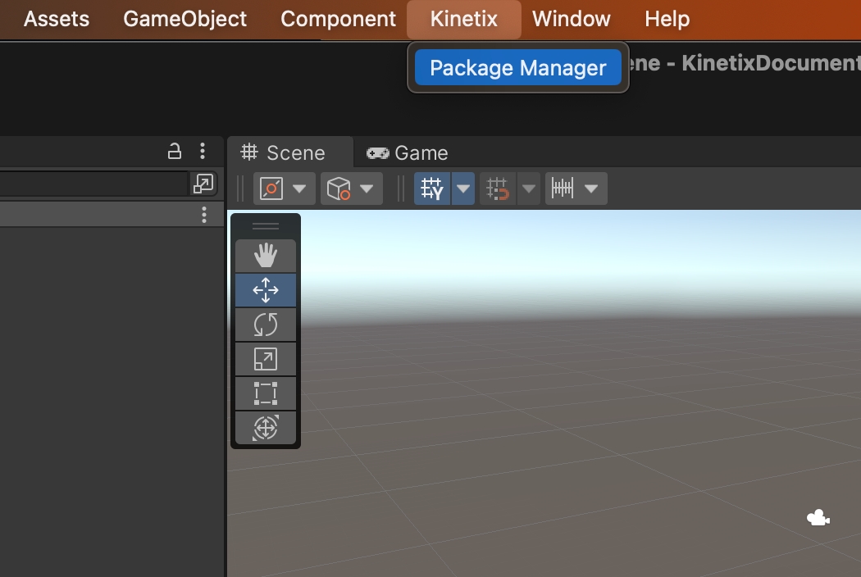The image size is (861, 577).
Task: Click the panel search input field
Action: (90, 184)
